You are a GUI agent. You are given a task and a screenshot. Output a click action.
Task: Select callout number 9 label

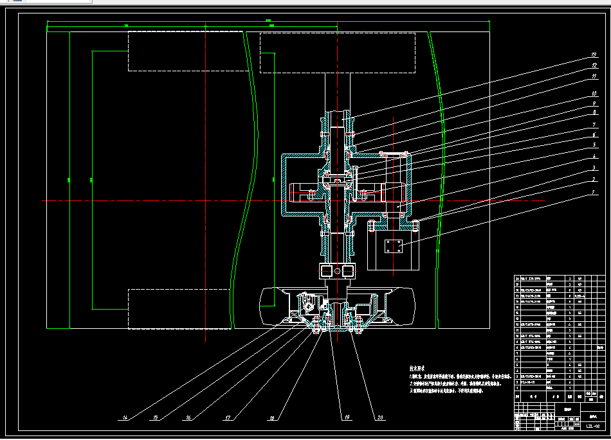(x=594, y=103)
